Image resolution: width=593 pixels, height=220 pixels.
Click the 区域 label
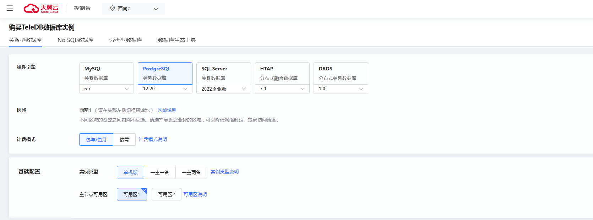click(x=22, y=110)
